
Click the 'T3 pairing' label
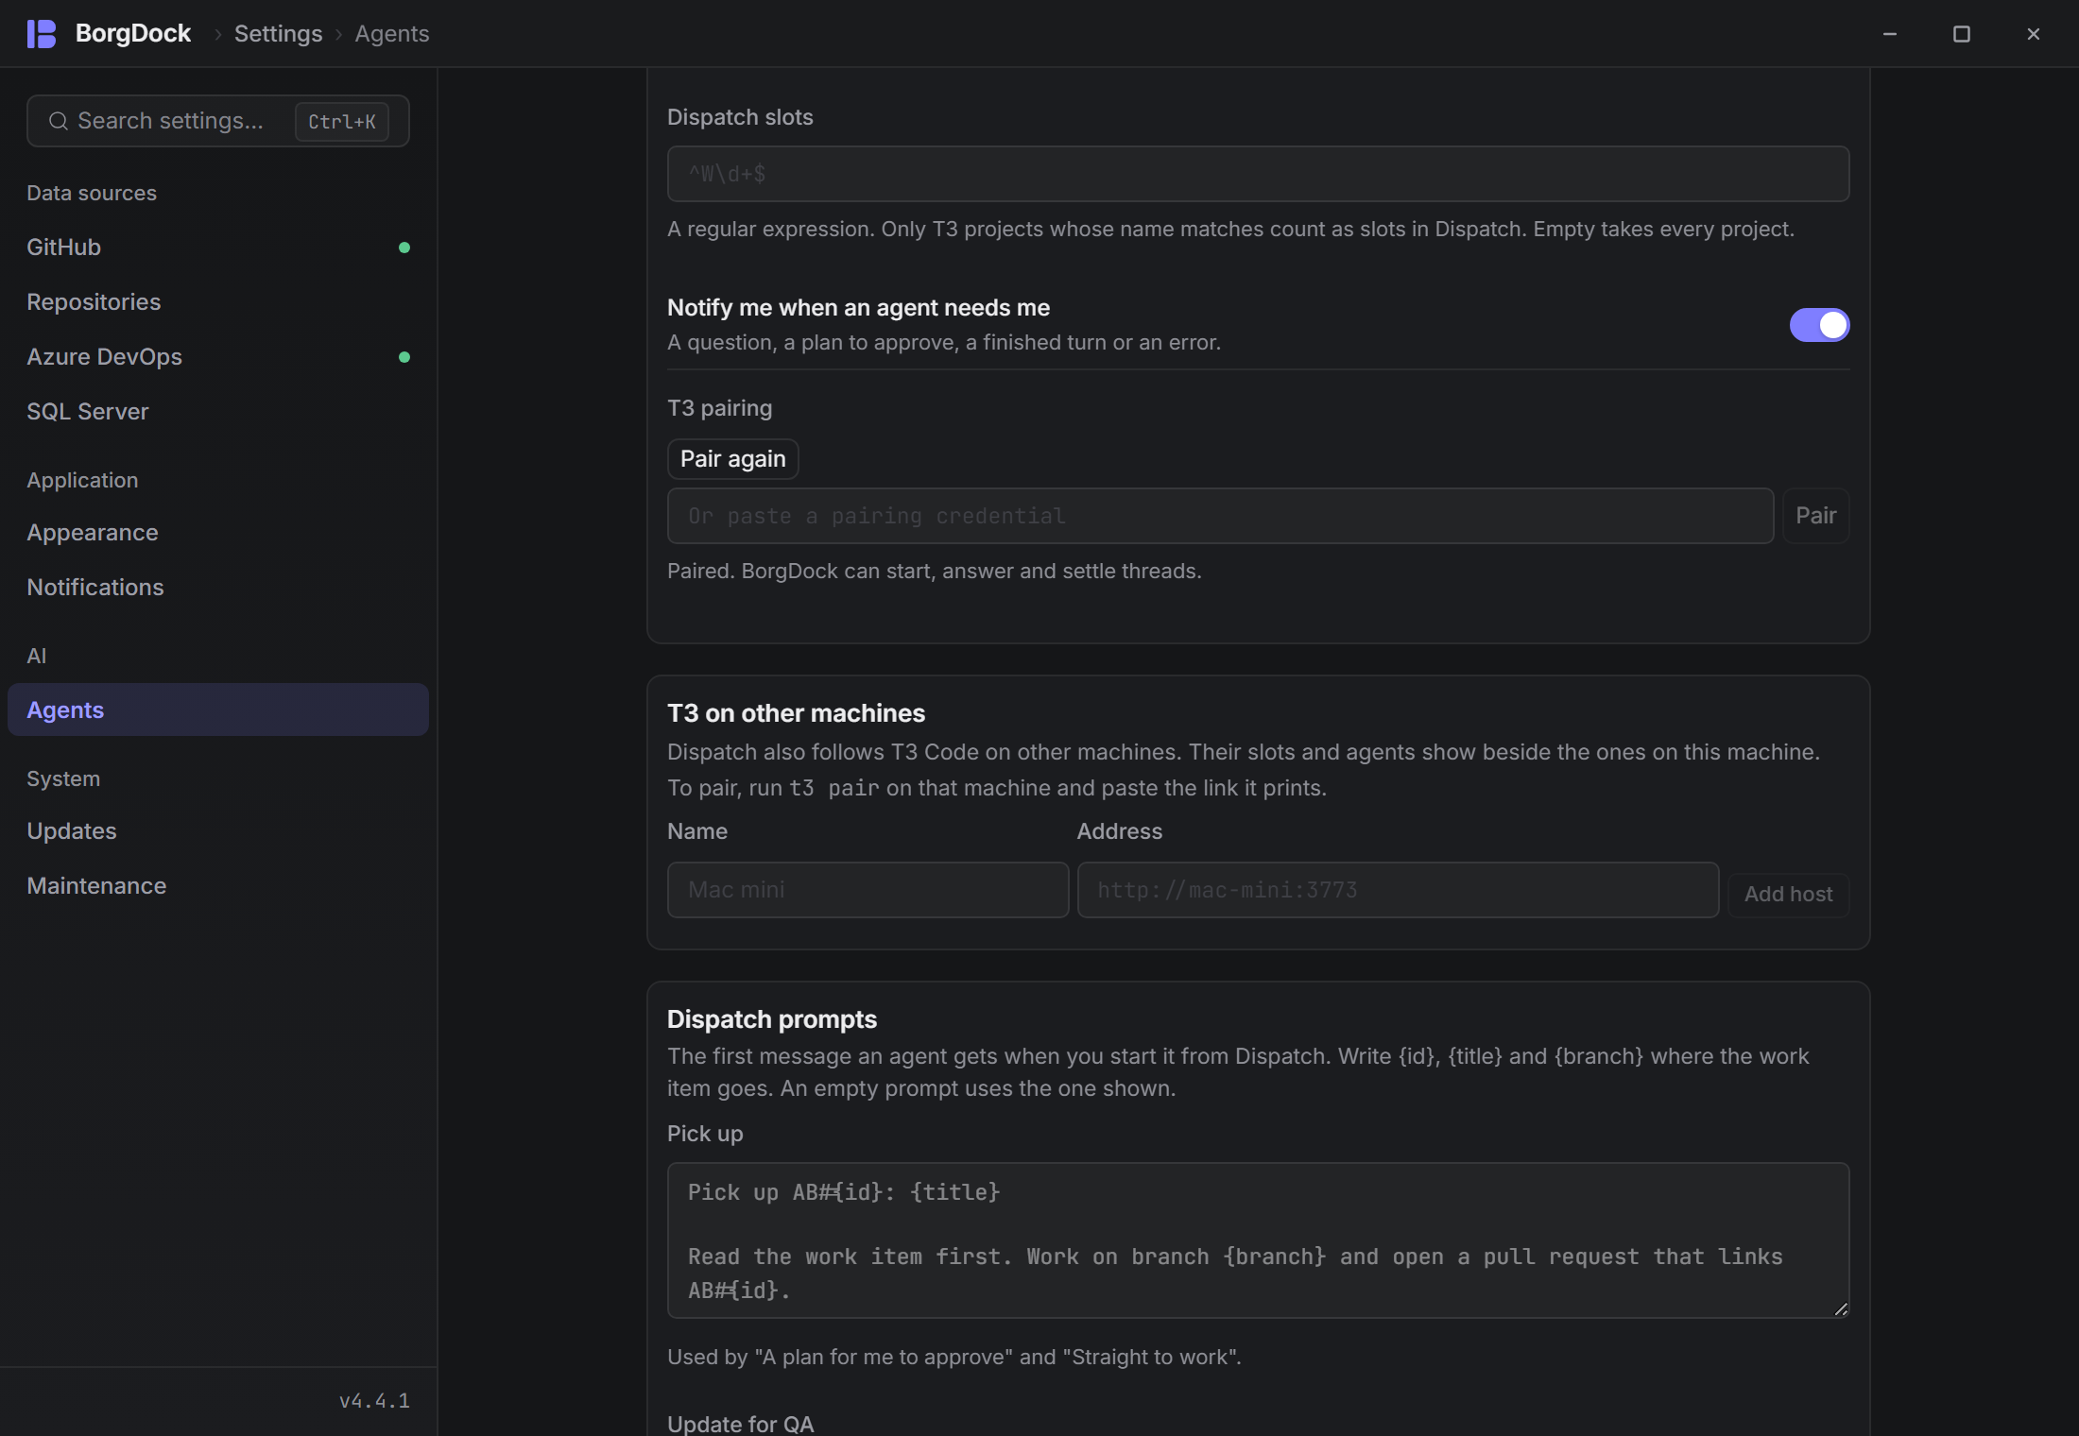coord(719,408)
